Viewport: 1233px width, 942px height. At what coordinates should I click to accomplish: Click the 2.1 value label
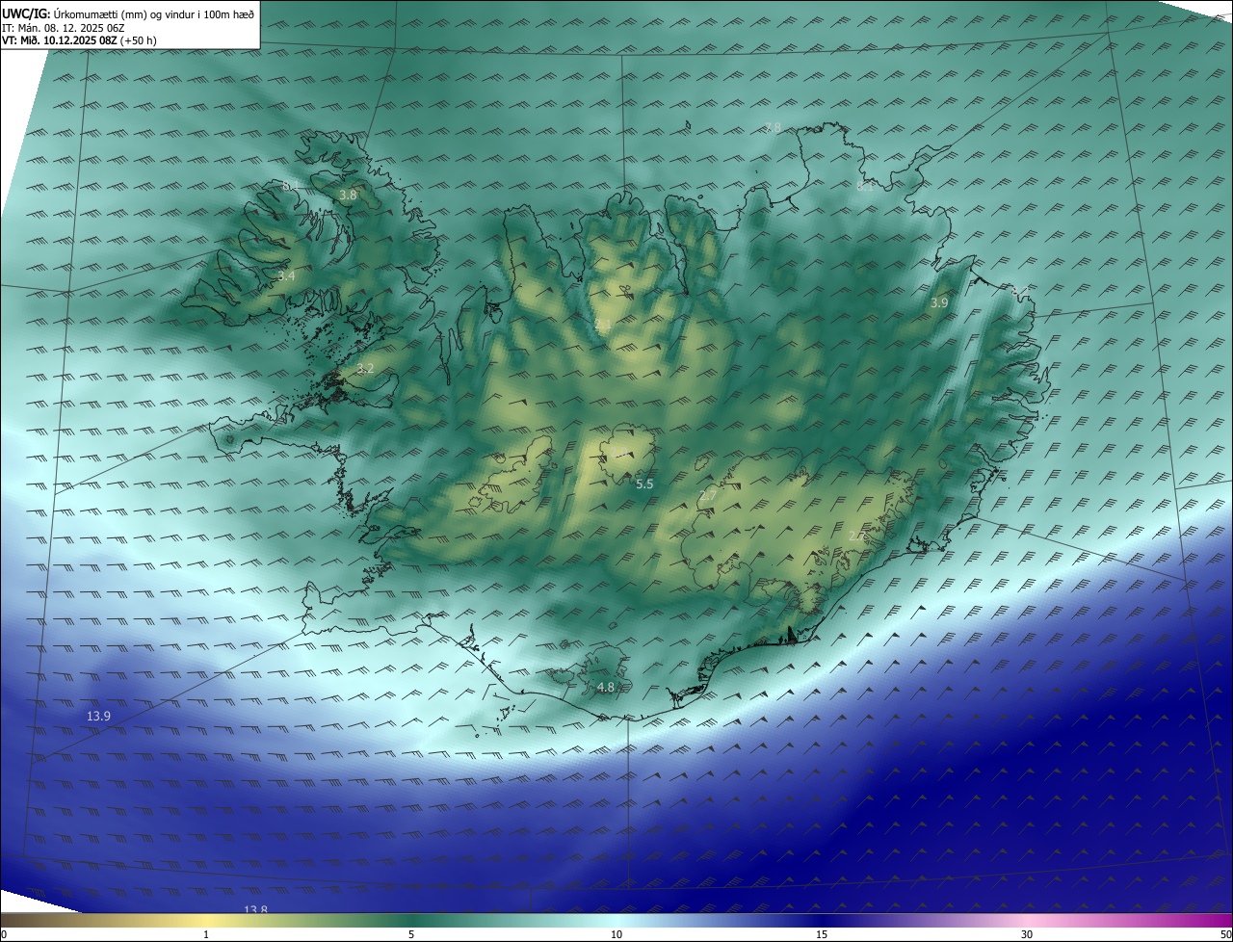603,326
